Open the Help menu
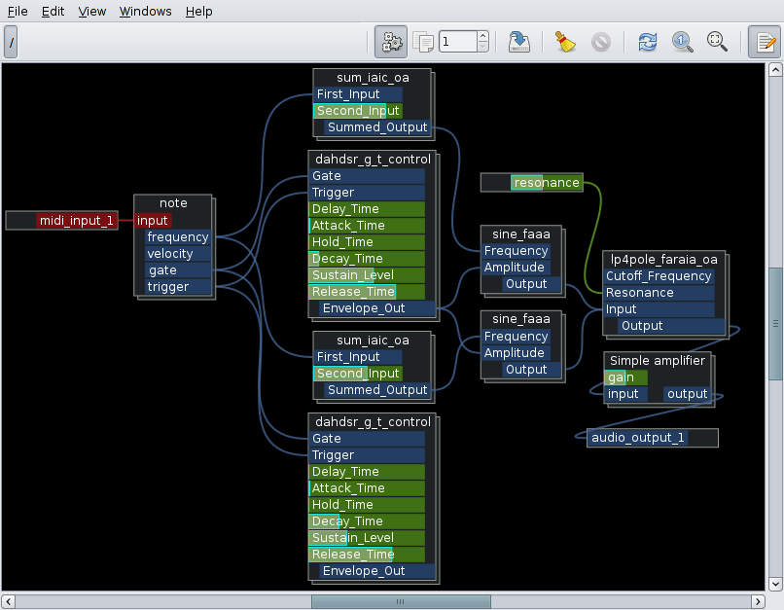Screen dimensions: 784x610 pyautogui.click(x=198, y=12)
